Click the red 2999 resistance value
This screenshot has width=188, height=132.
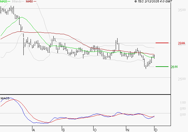(181, 43)
